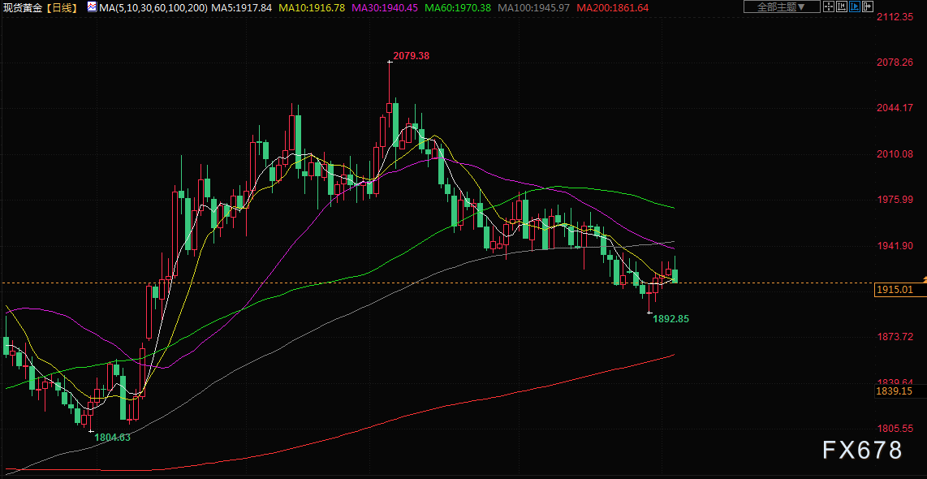The height and width of the screenshot is (479, 927).
Task: Click the 1839.15 price tag on axis
Action: pos(895,391)
